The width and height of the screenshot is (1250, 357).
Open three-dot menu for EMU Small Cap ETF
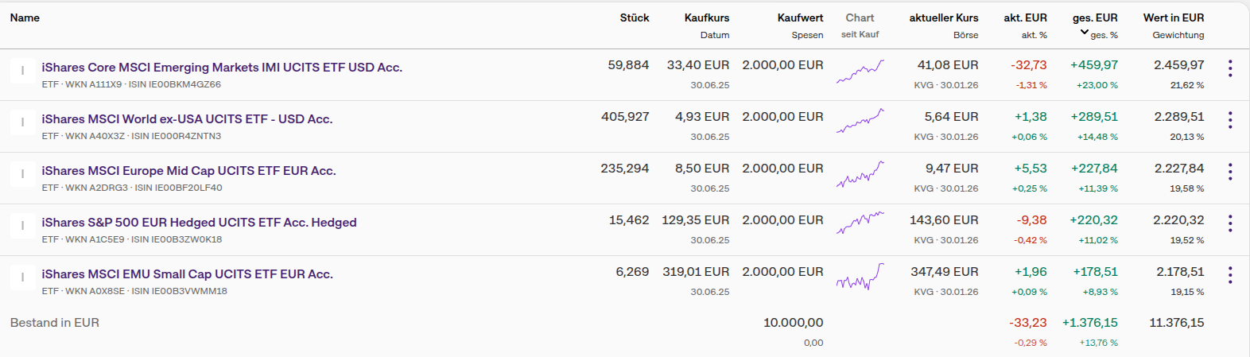(x=1230, y=275)
